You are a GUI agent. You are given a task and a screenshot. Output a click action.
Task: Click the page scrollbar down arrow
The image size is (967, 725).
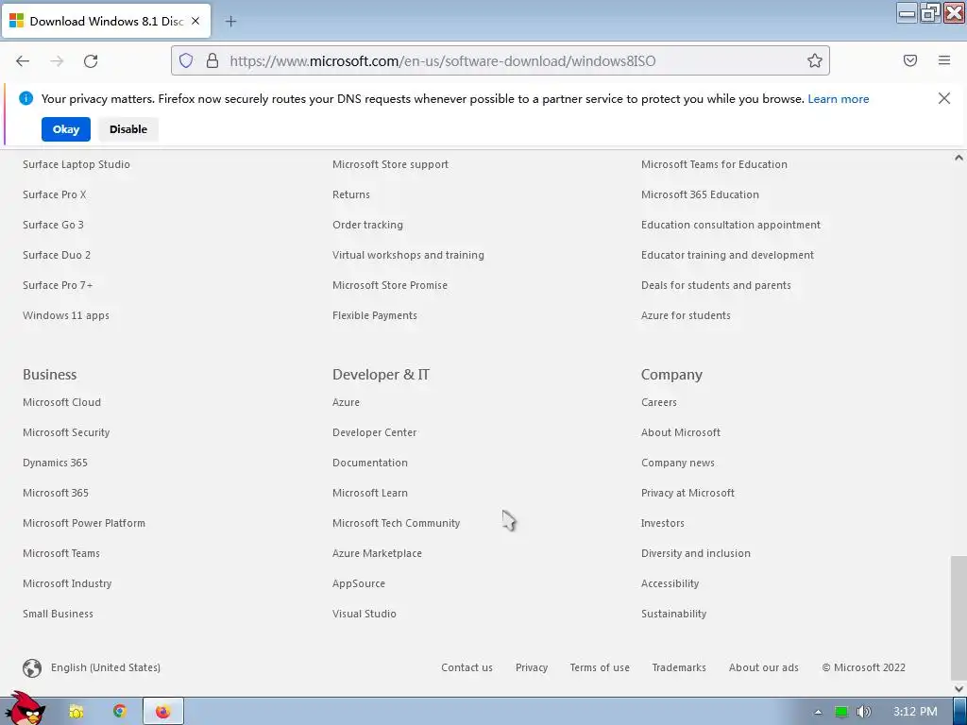(x=959, y=688)
